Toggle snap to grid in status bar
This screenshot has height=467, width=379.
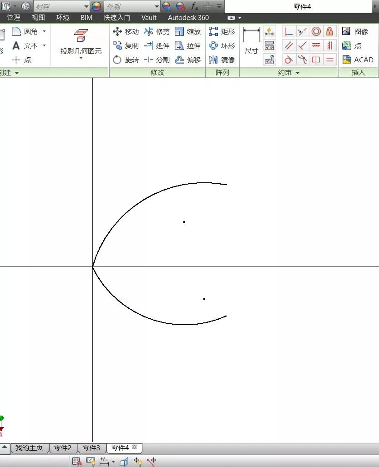coord(76,462)
